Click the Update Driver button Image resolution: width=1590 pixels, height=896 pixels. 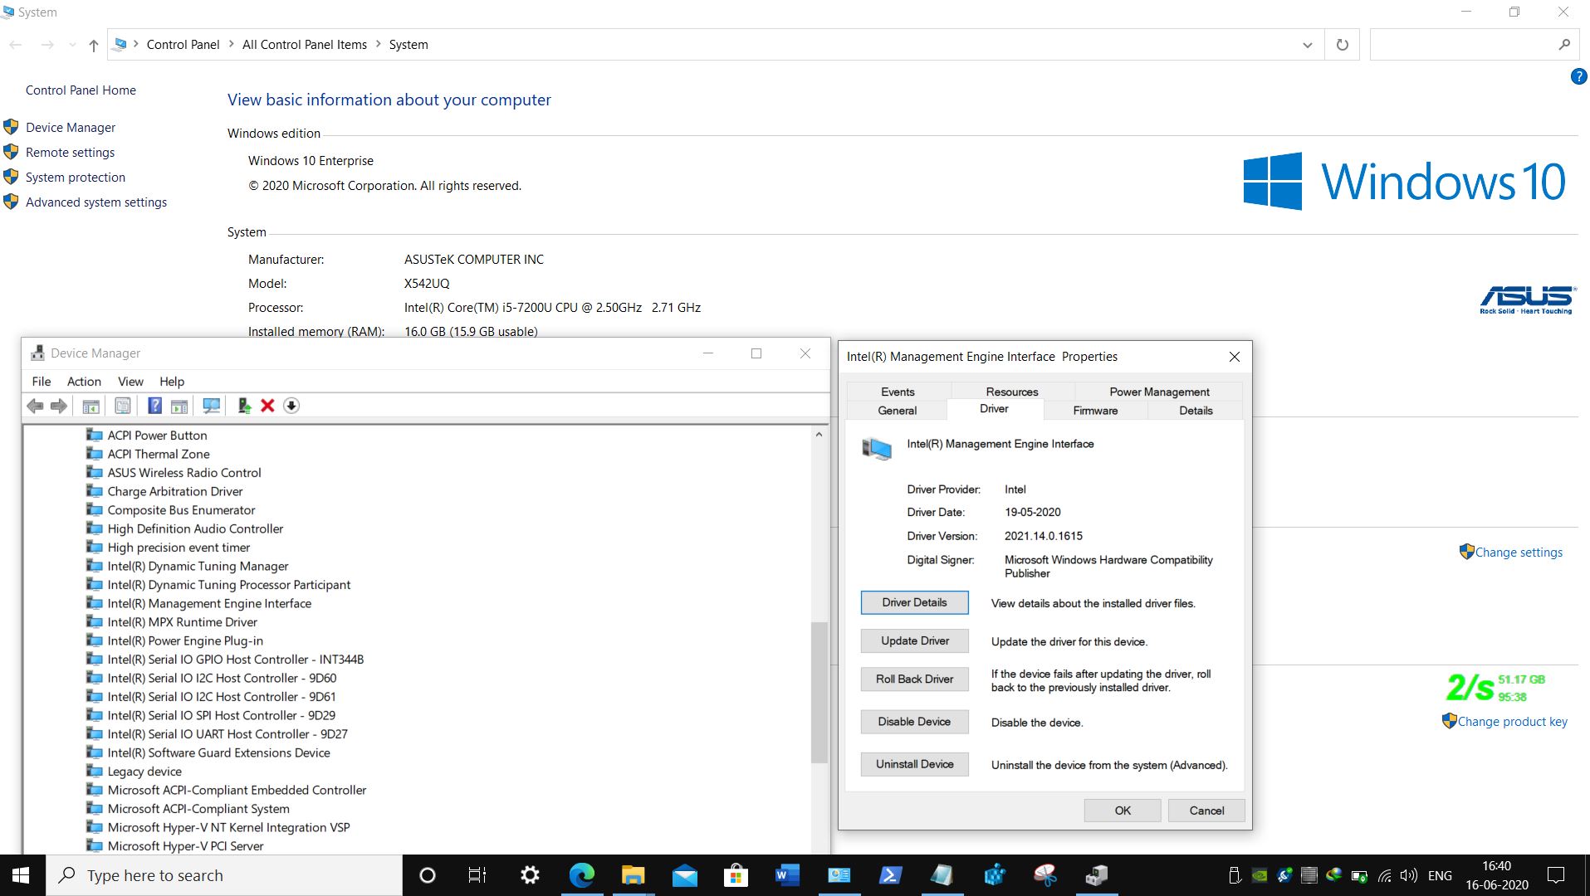(x=914, y=640)
